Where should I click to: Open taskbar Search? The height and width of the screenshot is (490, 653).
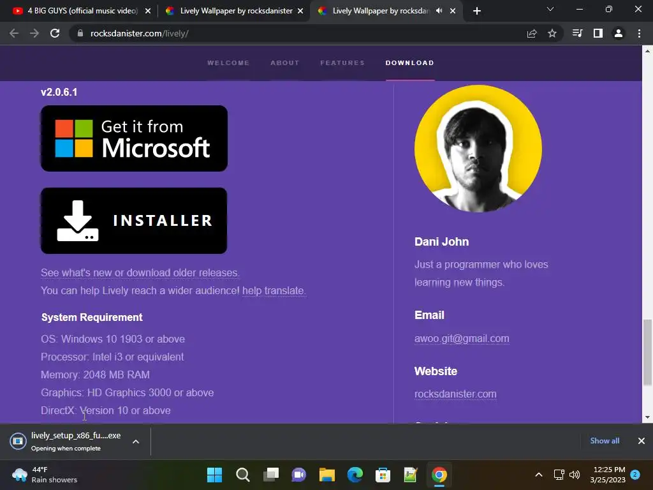tap(243, 475)
